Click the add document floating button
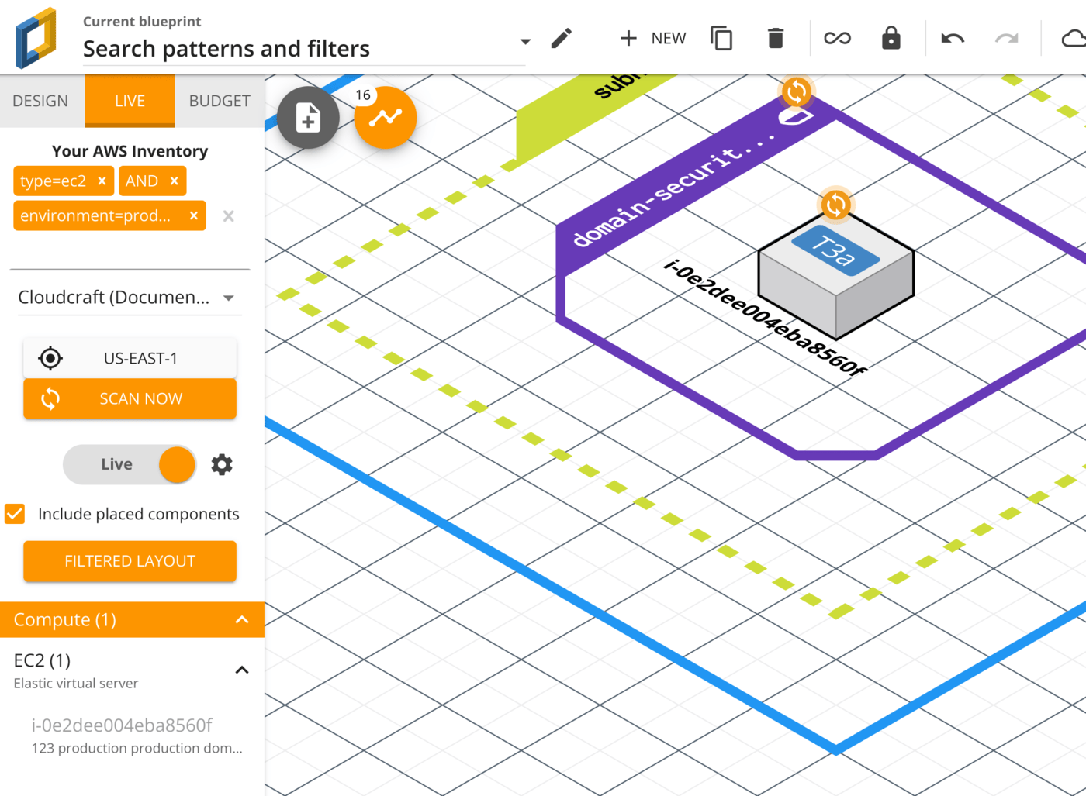 (308, 118)
